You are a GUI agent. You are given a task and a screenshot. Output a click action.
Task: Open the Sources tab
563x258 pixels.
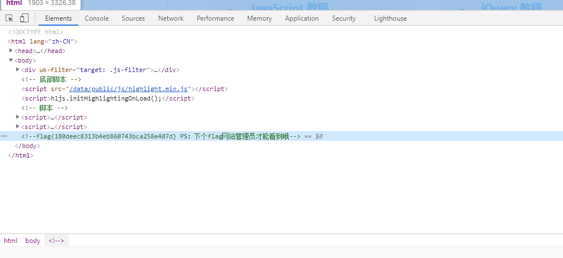[x=133, y=18]
